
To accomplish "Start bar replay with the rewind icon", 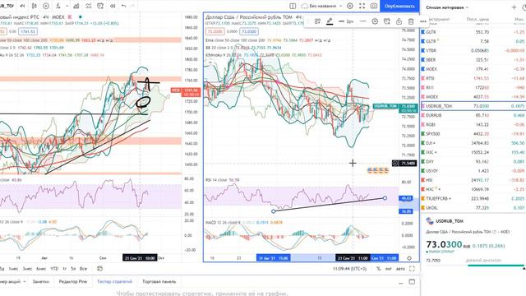I will click(x=113, y=6).
